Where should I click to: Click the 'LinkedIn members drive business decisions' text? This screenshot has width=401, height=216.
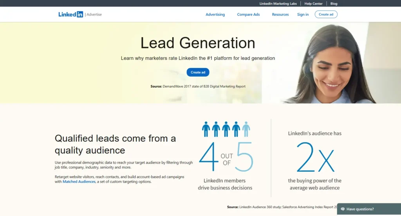click(x=225, y=184)
